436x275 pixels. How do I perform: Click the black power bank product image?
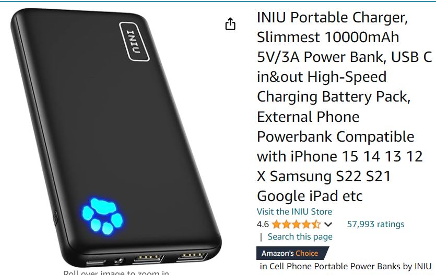coord(115,137)
